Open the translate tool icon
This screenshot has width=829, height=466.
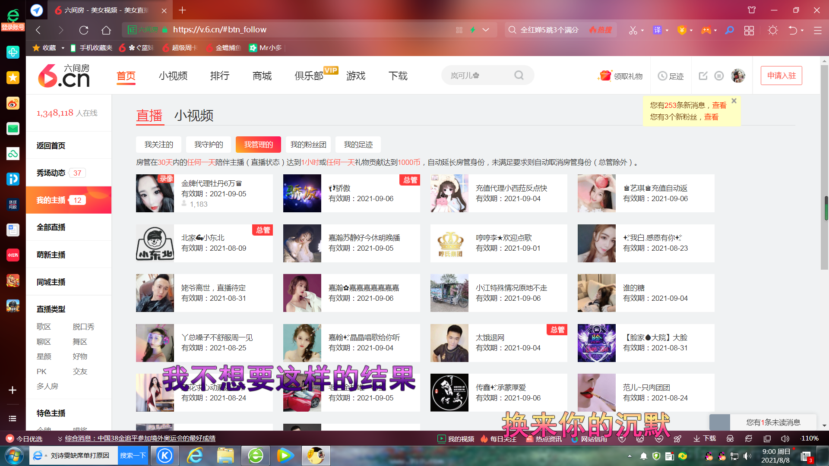point(657,30)
